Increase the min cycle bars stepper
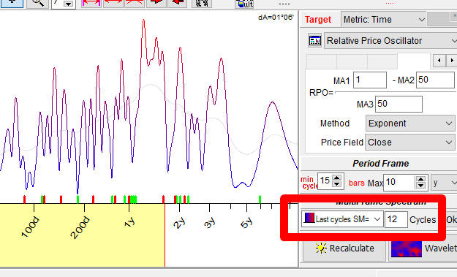The image size is (457, 277). [337, 178]
